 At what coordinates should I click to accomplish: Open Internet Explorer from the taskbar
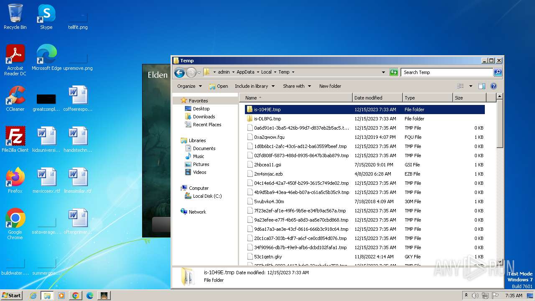[x=33, y=296]
